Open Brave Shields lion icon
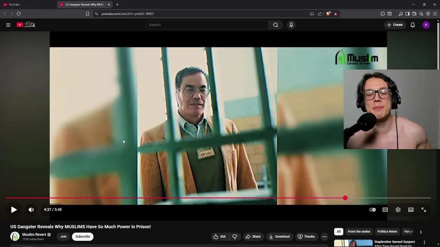This screenshot has width=440, height=247. click(x=328, y=14)
